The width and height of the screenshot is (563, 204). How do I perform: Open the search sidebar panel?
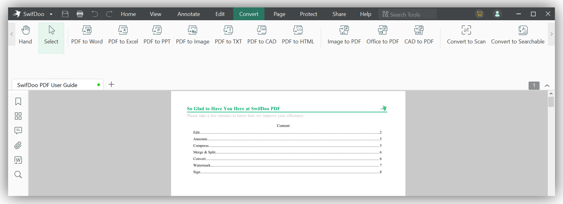point(18,175)
